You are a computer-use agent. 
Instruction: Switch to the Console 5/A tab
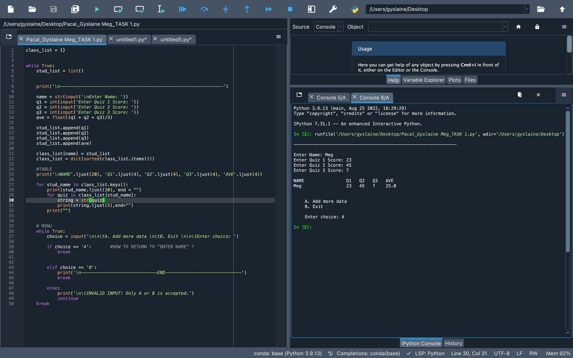point(331,98)
